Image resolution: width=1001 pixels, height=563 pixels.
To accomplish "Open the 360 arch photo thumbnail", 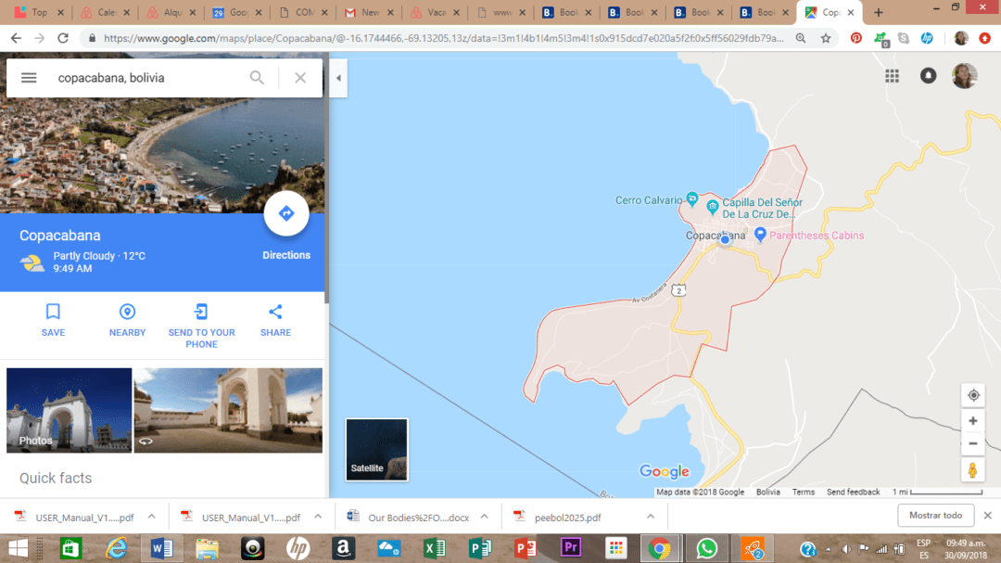I will 228,410.
